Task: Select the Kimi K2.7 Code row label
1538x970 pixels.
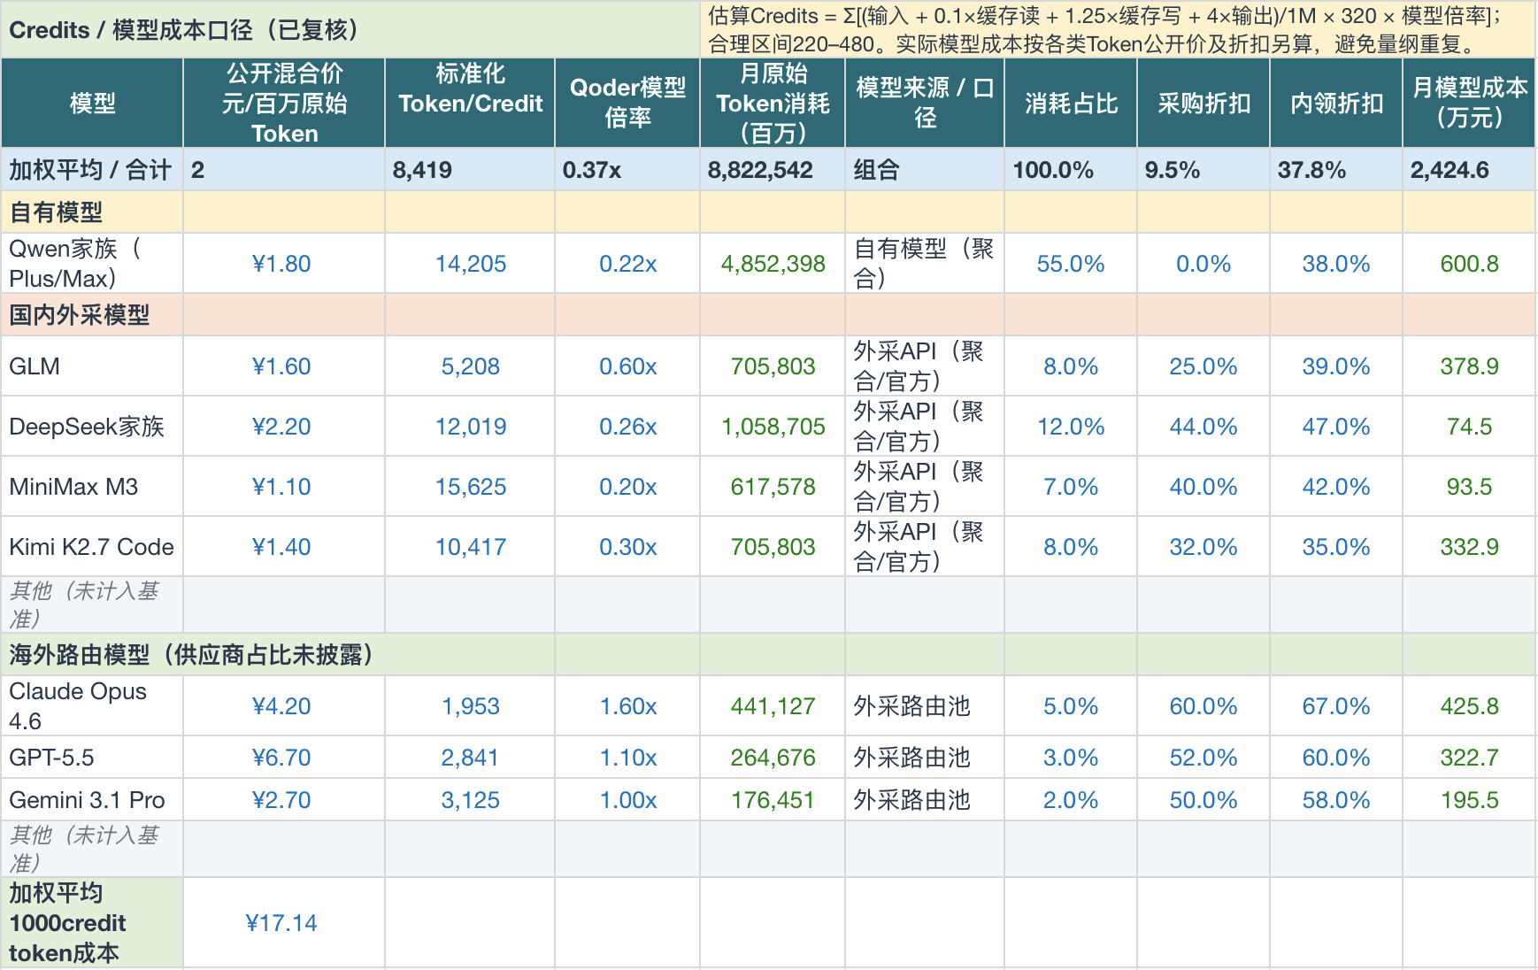Action: 92,547
